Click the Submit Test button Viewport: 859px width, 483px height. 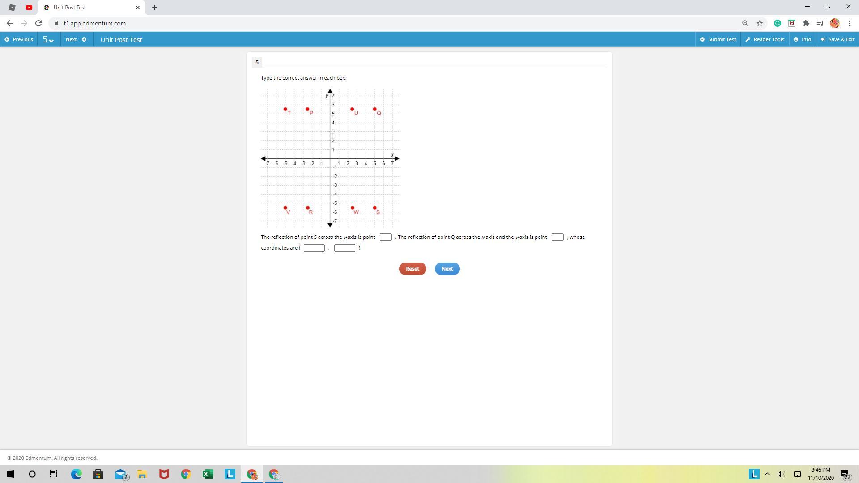[x=718, y=39]
